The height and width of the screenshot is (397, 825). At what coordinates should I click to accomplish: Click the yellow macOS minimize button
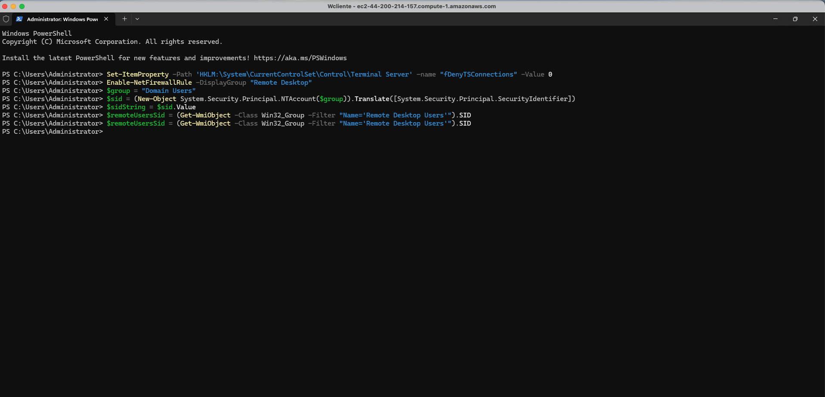[13, 6]
